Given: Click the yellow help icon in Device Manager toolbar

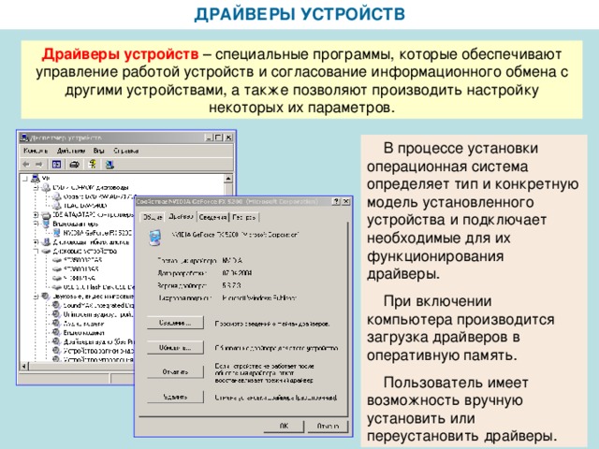Looking at the screenshot, I should coord(93,165).
